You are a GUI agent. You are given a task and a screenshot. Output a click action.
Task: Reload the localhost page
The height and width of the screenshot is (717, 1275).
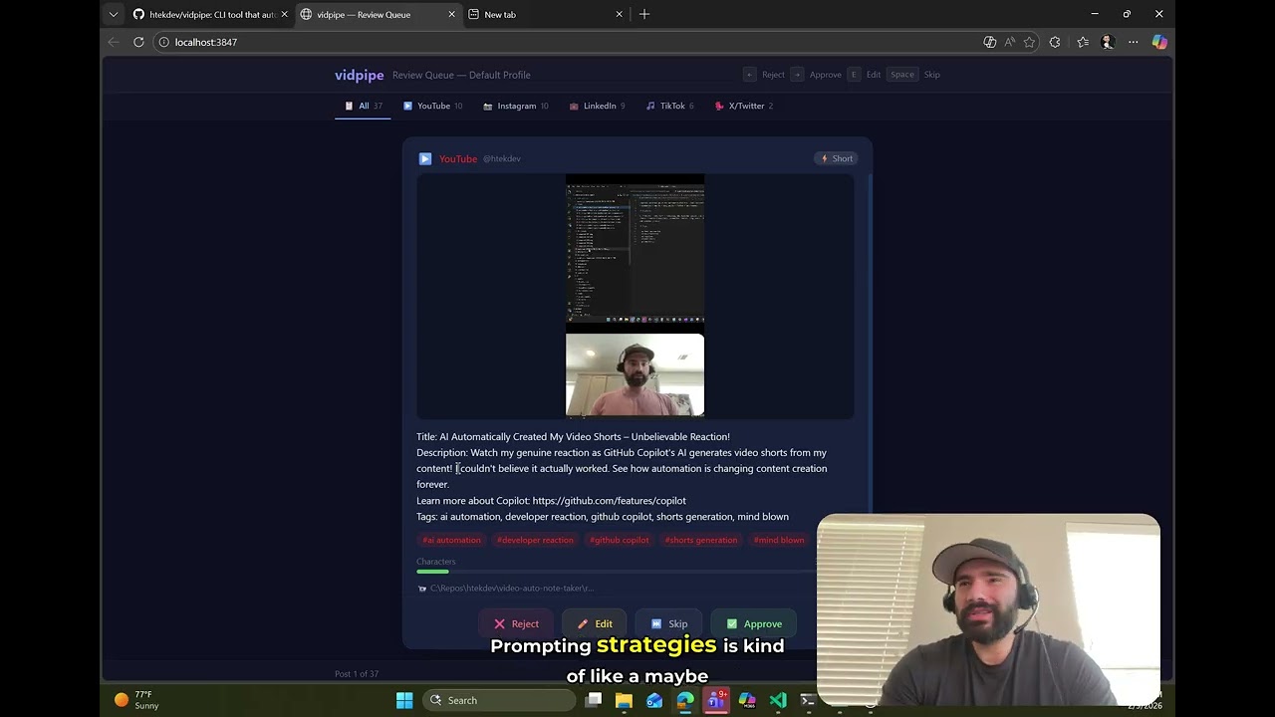[x=138, y=42]
